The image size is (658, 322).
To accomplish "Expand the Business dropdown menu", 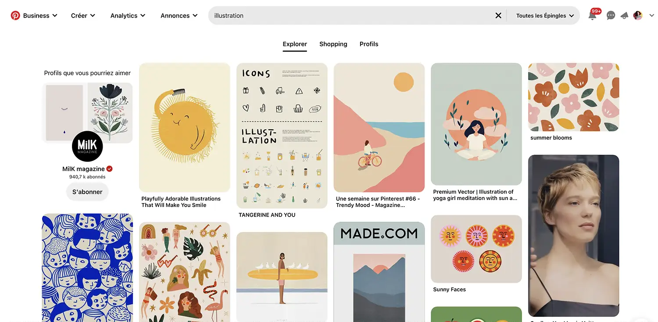I will pyautogui.click(x=40, y=15).
